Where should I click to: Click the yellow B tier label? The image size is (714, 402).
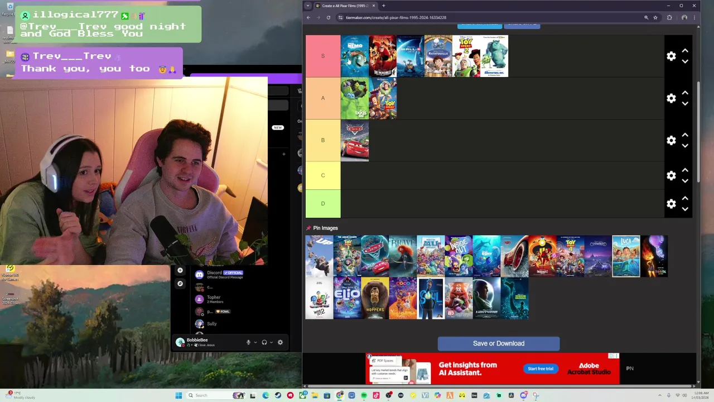[323, 140]
